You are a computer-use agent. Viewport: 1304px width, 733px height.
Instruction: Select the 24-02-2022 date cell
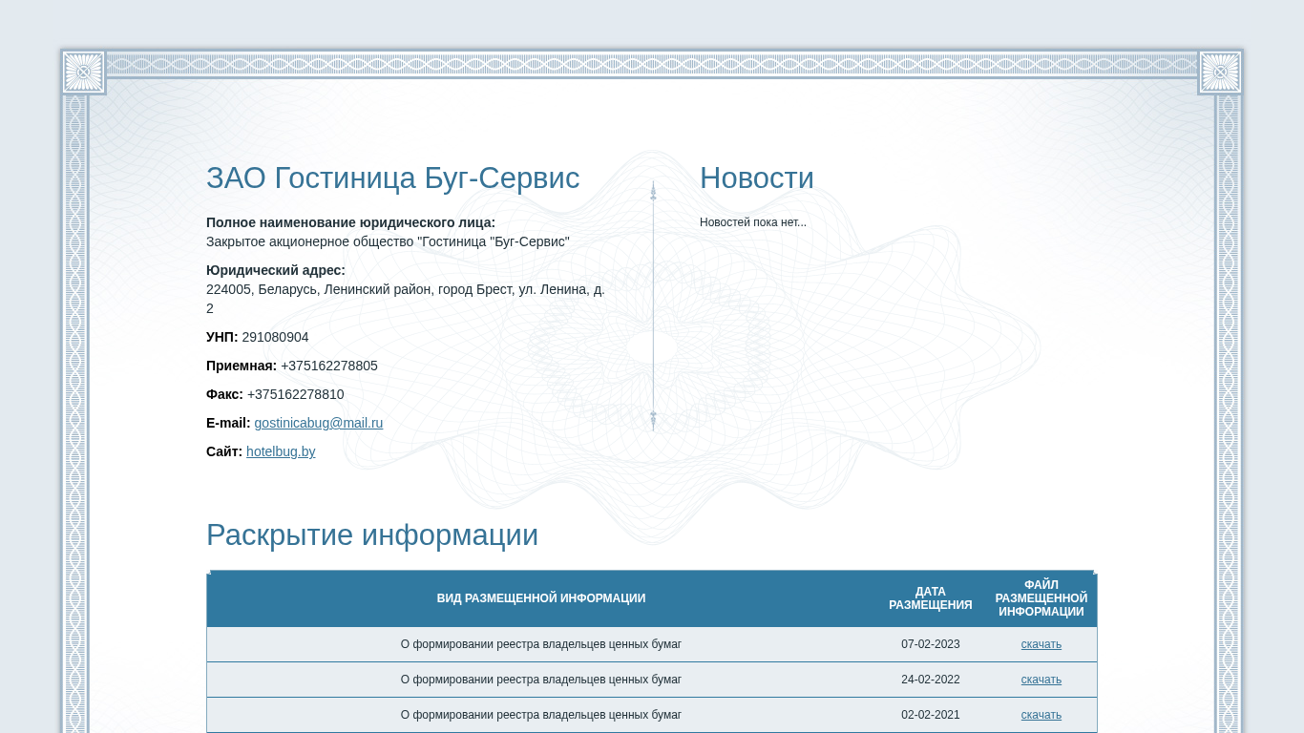tap(930, 680)
